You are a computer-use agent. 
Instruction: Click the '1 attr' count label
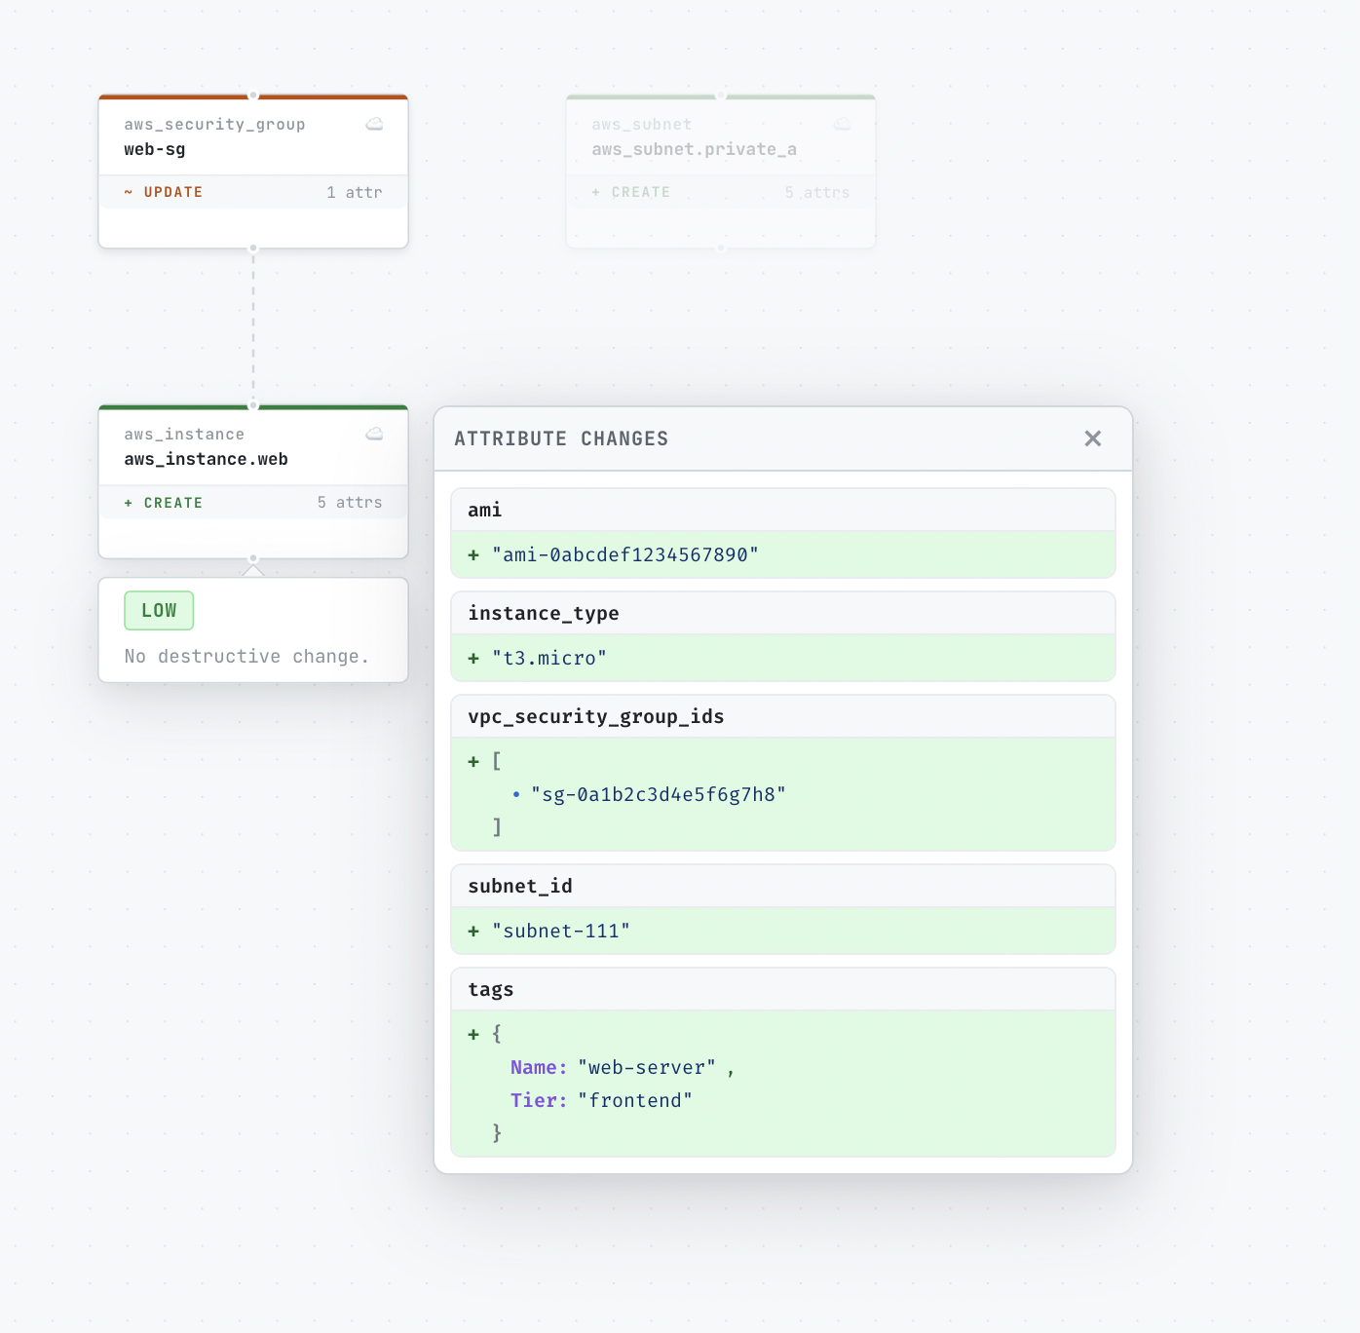coord(355,192)
